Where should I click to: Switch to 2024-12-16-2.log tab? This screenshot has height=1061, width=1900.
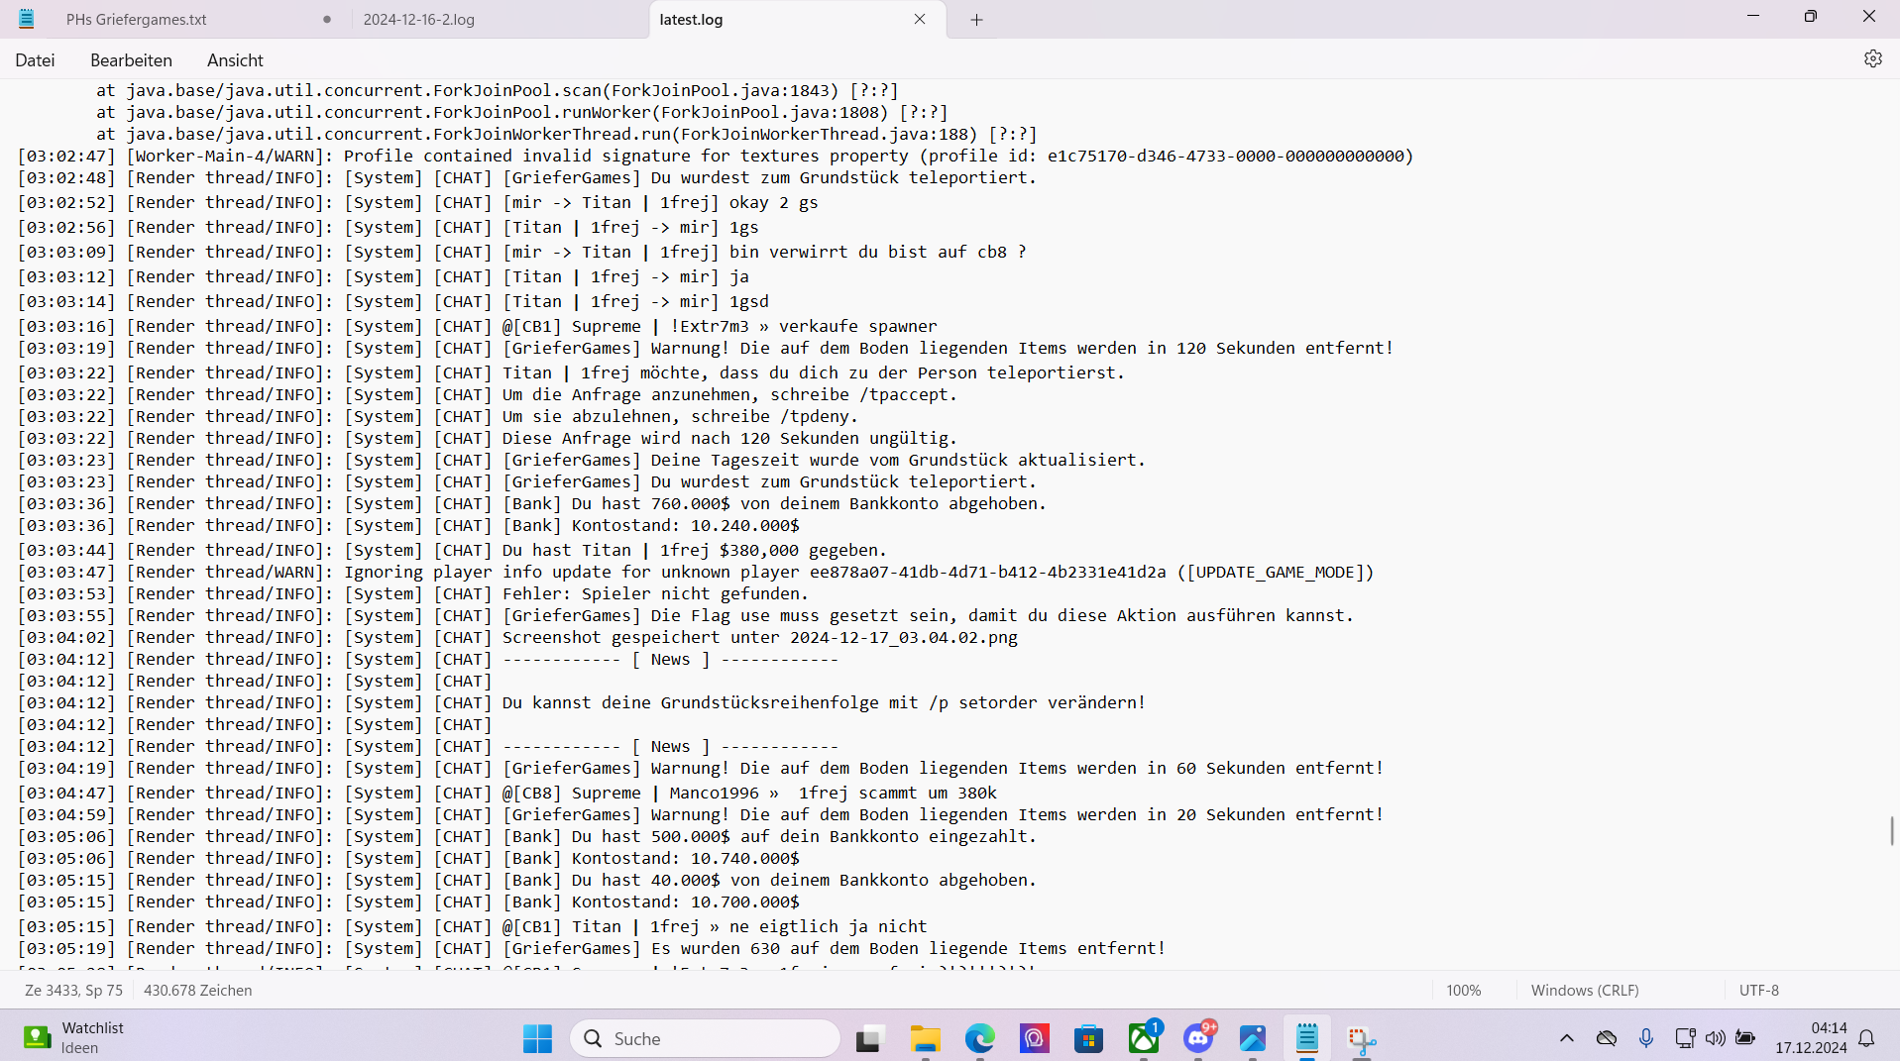(419, 20)
